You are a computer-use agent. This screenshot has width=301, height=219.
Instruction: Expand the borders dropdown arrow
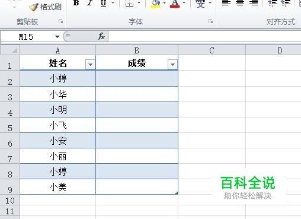[139, 3]
